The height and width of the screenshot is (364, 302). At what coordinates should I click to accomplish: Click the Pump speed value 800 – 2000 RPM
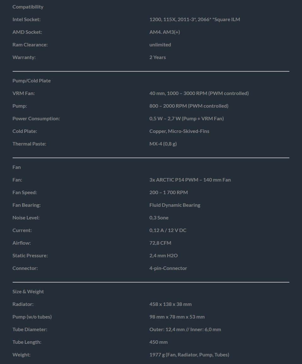tap(189, 106)
